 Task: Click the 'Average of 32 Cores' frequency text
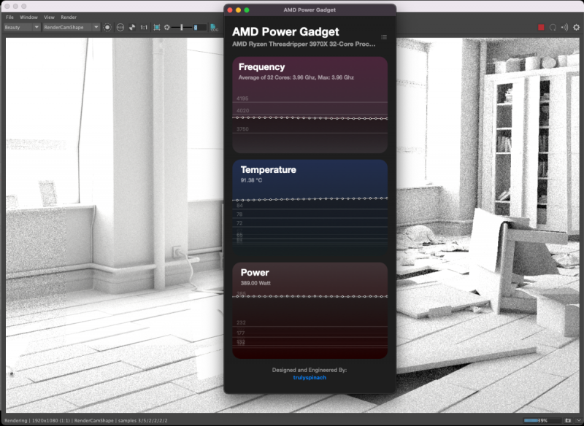pos(296,77)
